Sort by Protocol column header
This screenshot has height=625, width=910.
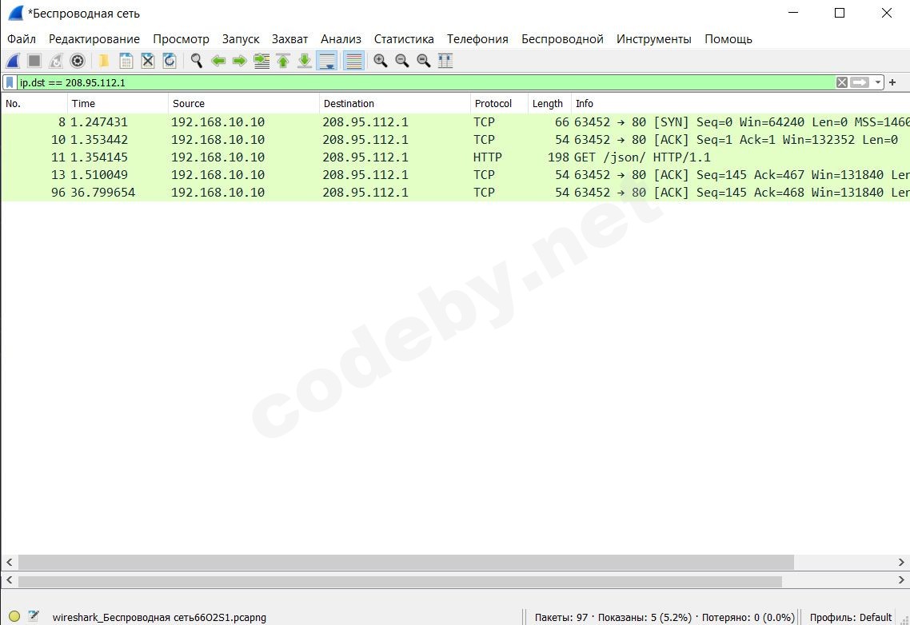(x=498, y=103)
